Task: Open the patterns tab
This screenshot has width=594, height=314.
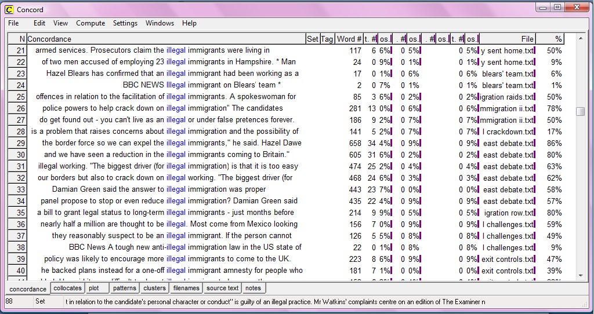Action: (124, 288)
